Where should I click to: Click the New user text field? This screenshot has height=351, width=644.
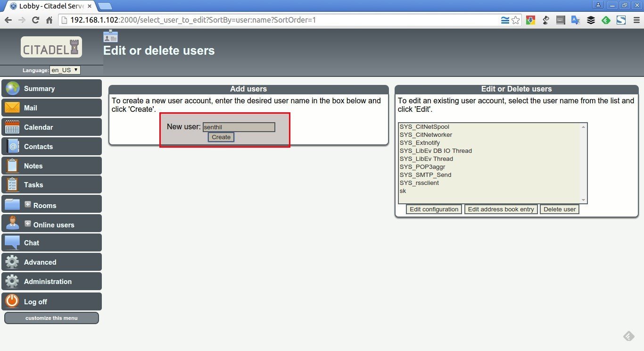click(239, 127)
